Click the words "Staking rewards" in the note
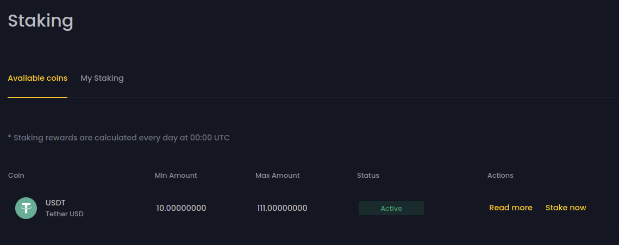The width and height of the screenshot is (619, 245). [x=45, y=138]
